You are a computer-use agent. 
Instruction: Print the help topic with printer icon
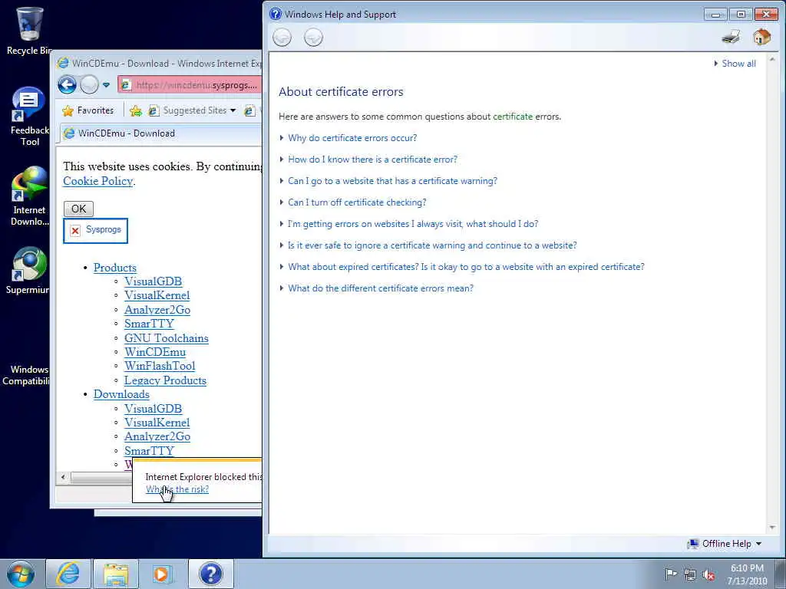point(731,37)
